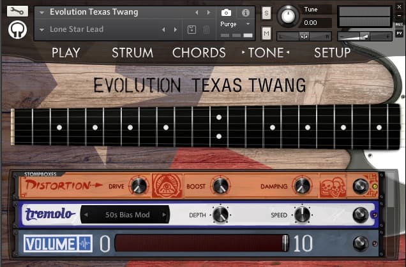The height and width of the screenshot is (267, 406).
Task: Click the Evolution Texas Twang instrument name
Action: [x=94, y=12]
